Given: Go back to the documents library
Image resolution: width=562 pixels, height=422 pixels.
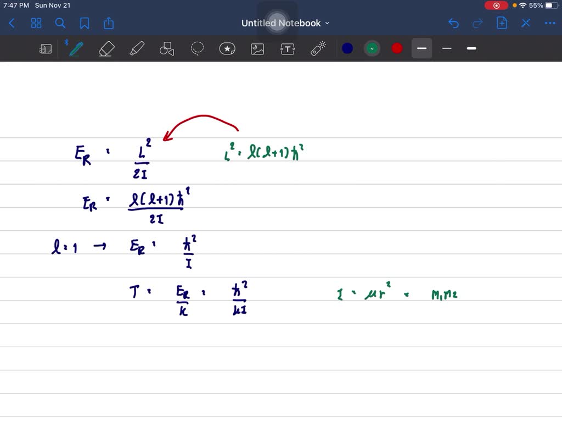Looking at the screenshot, I should (12, 23).
